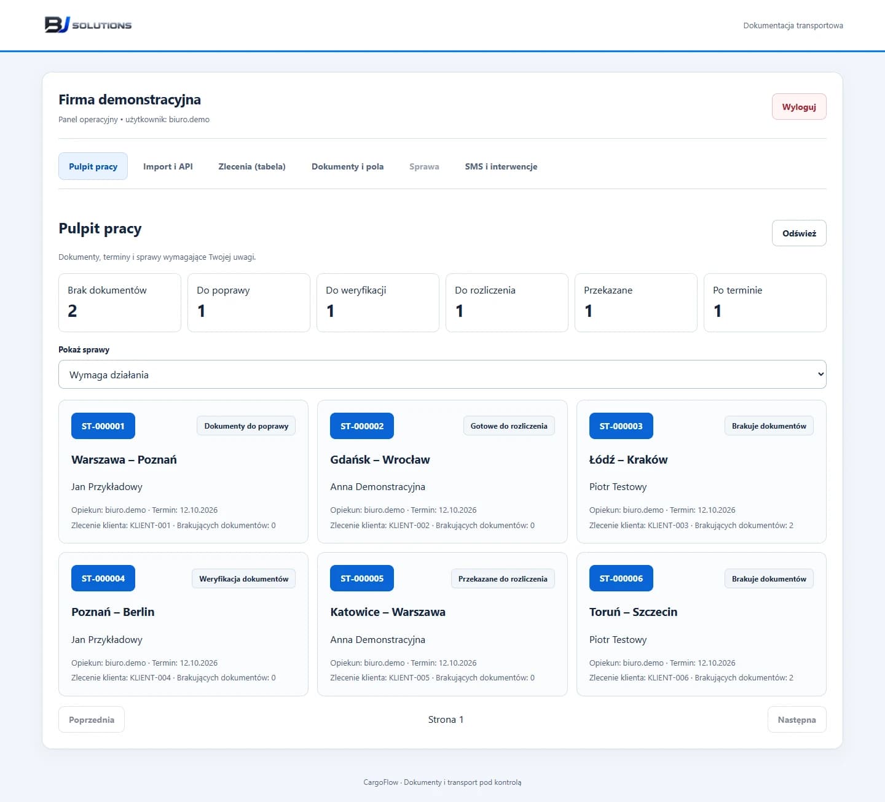This screenshot has height=802, width=885.
Task: Click the Dokumentacja transportowa header text
Action: (x=793, y=26)
